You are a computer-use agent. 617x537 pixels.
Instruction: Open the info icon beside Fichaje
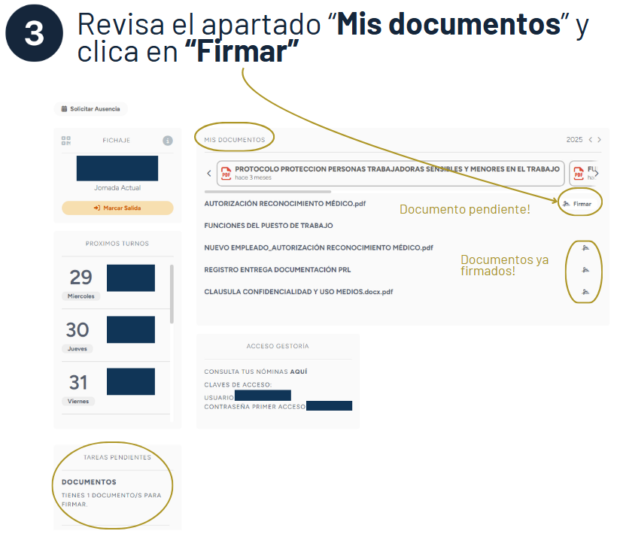click(168, 141)
